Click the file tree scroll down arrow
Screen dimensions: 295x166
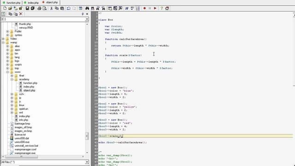coord(87,153)
